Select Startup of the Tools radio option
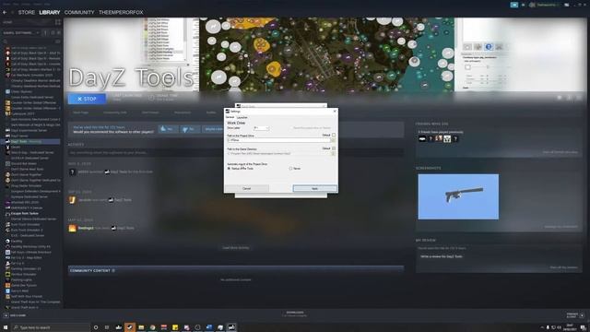The width and height of the screenshot is (590, 332). tap(229, 168)
